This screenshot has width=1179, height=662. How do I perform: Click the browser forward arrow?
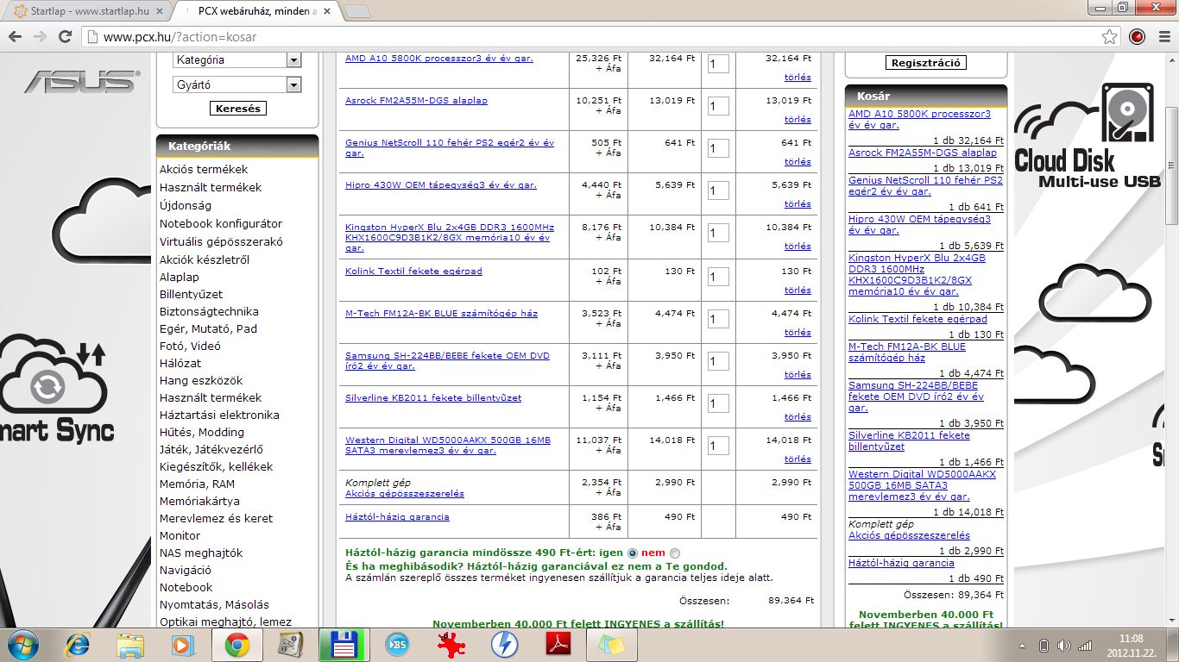(x=40, y=37)
